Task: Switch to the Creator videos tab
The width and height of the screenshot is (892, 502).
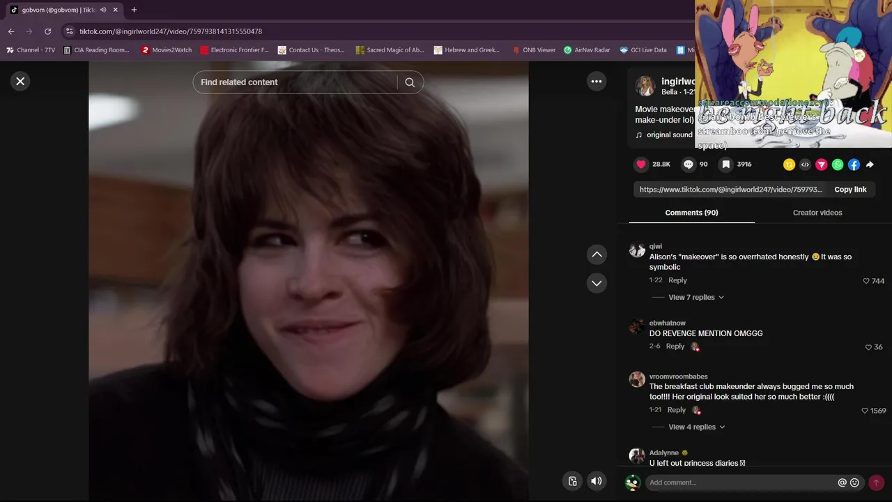Action: click(x=817, y=213)
